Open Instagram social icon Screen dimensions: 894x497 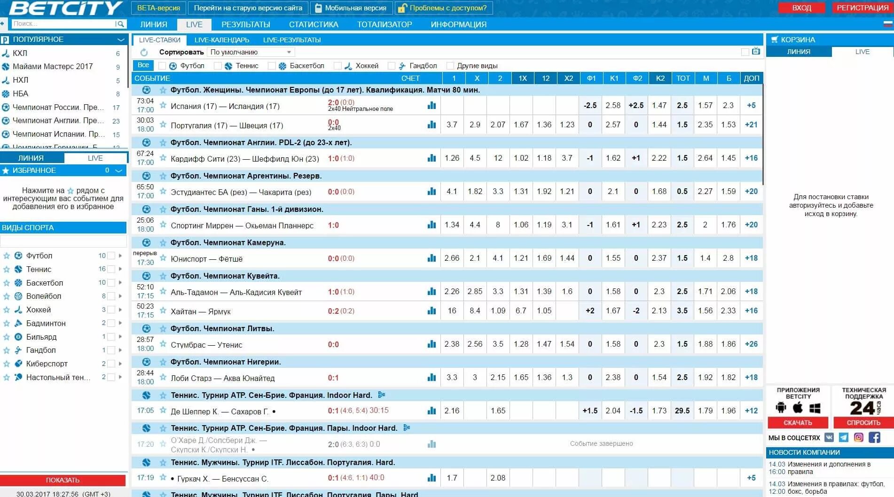pos(859,437)
